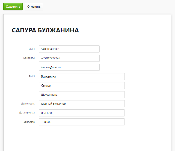Click the surname field Булжанина
The image size is (175, 151).
tap(82, 76)
